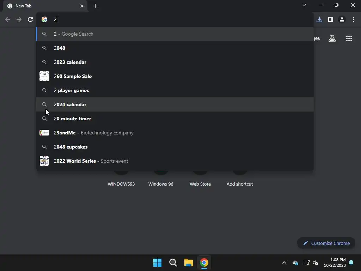361x271 pixels.
Task: Open File Explorer from taskbar
Action: pyautogui.click(x=189, y=263)
